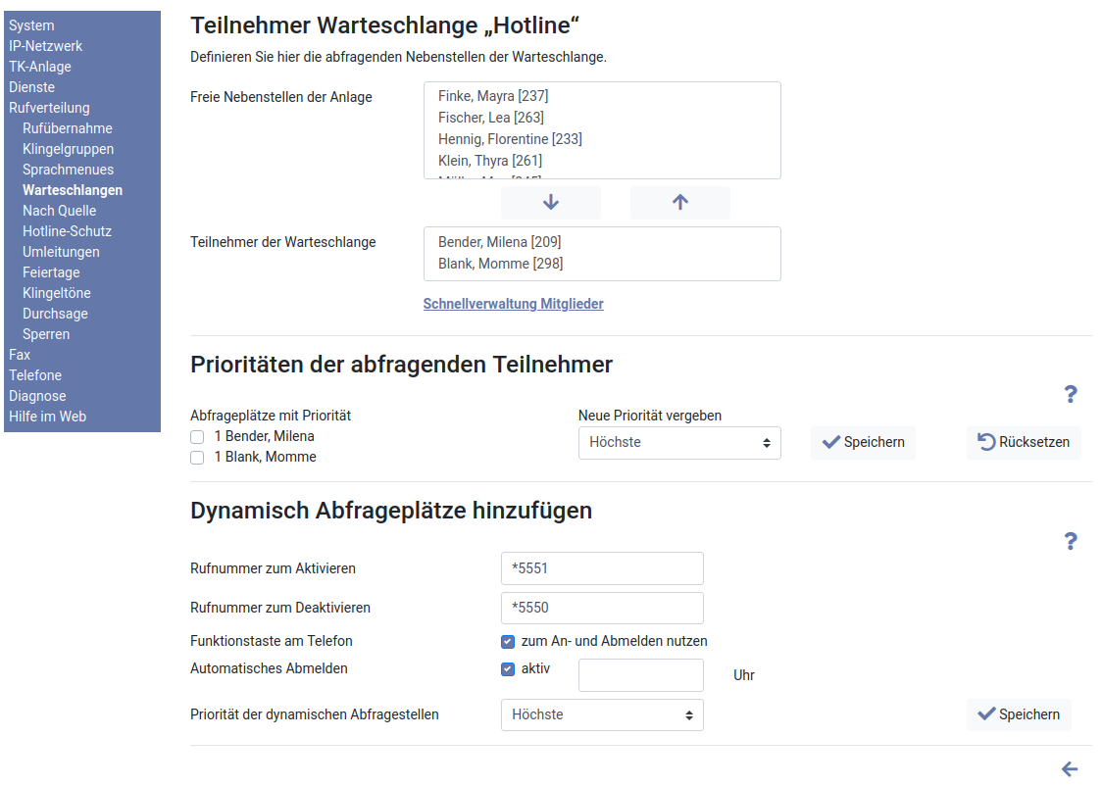
Task: Click the up arrow to remove queue member
Action: (x=679, y=203)
